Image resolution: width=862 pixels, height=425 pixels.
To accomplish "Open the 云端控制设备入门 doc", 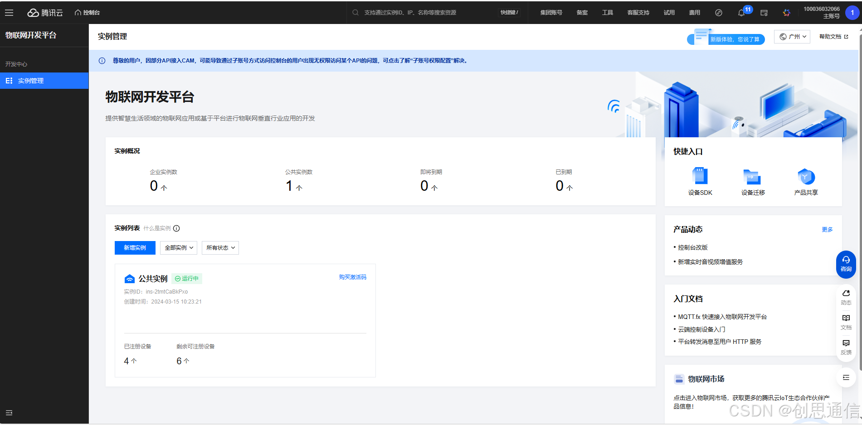I will pos(701,329).
